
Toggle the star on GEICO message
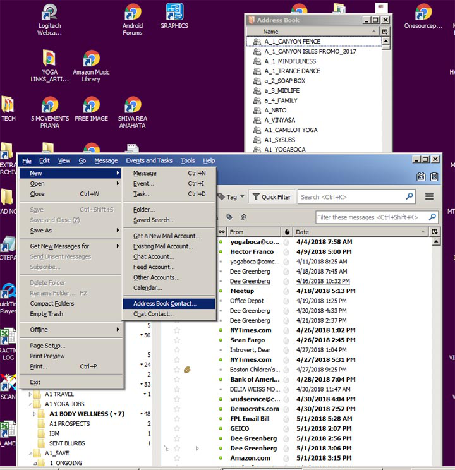tap(177, 428)
